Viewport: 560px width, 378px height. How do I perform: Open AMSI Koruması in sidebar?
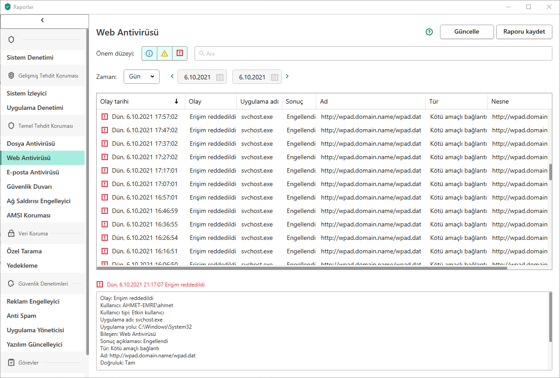pos(42,215)
